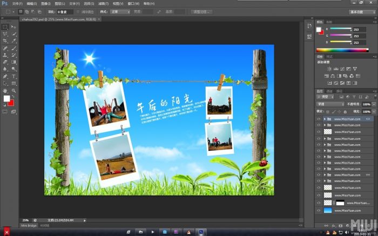Toggle visibility of the bottom blue layer
Image resolution: width=378 pixels, height=236 pixels.
(x=319, y=210)
